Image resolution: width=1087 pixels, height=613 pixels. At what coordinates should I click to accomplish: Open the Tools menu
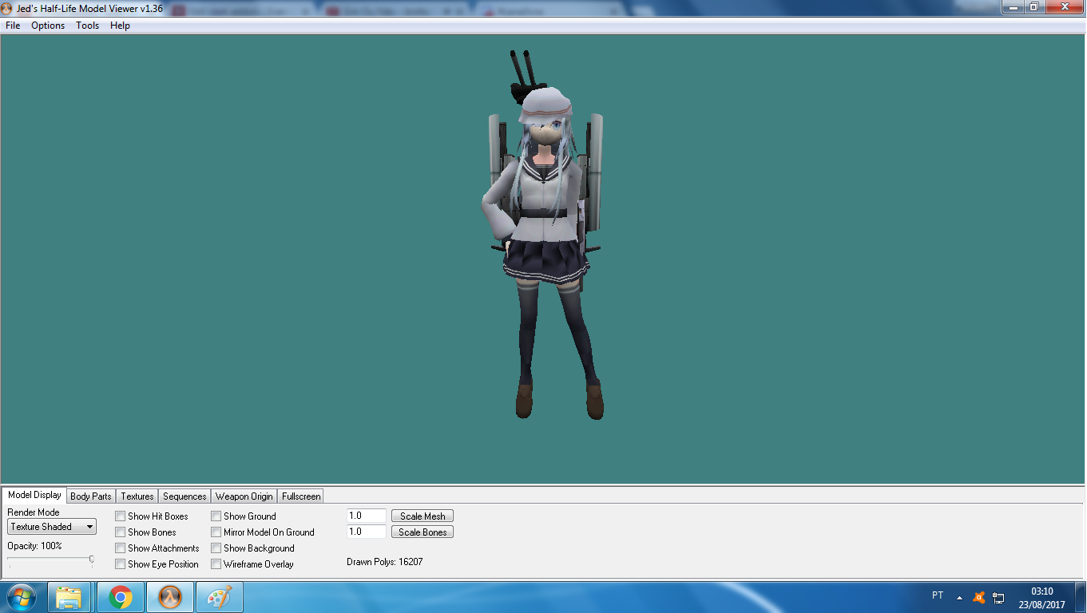point(88,26)
